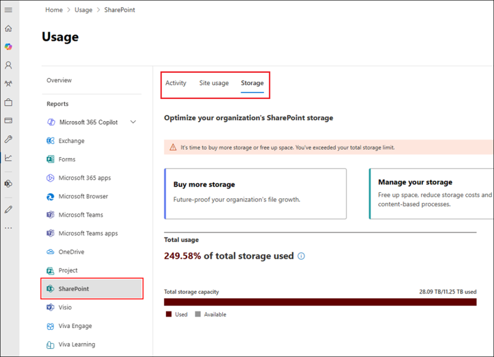
Task: Open the Activity tab
Action: tap(176, 83)
